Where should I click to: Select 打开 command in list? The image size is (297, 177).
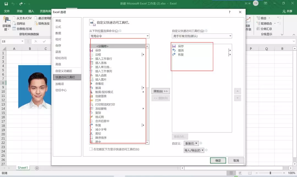118,100
